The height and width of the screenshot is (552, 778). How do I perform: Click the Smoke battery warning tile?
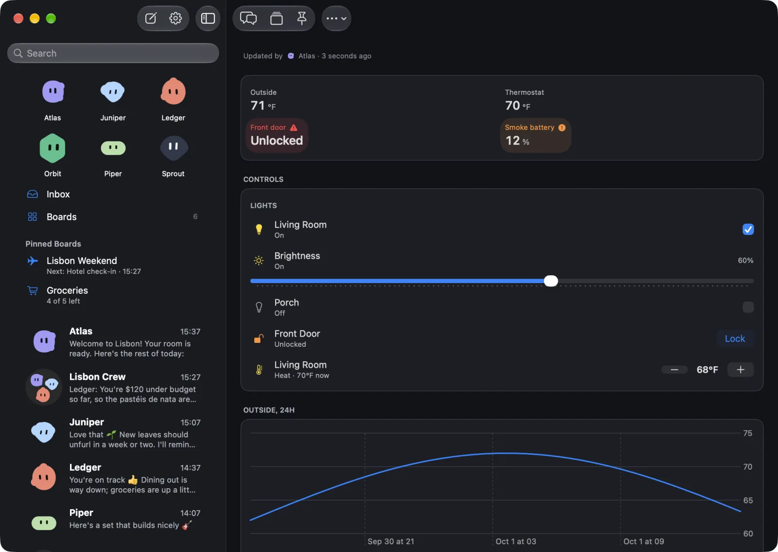tap(535, 135)
